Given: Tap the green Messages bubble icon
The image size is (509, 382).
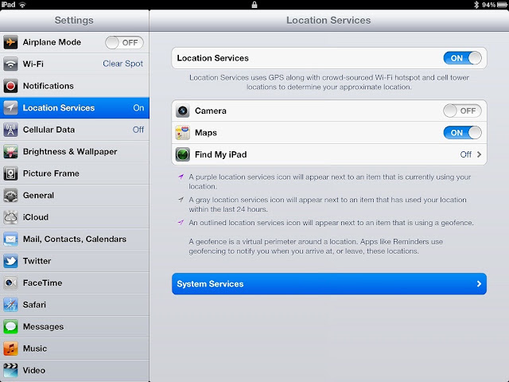Looking at the screenshot, I should coord(10,326).
